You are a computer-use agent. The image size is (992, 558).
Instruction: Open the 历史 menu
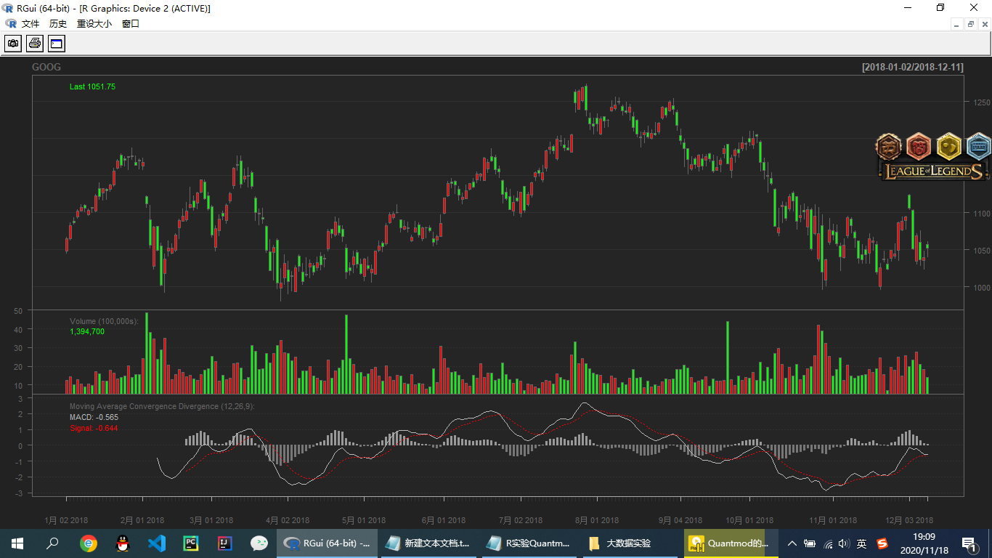(x=58, y=24)
